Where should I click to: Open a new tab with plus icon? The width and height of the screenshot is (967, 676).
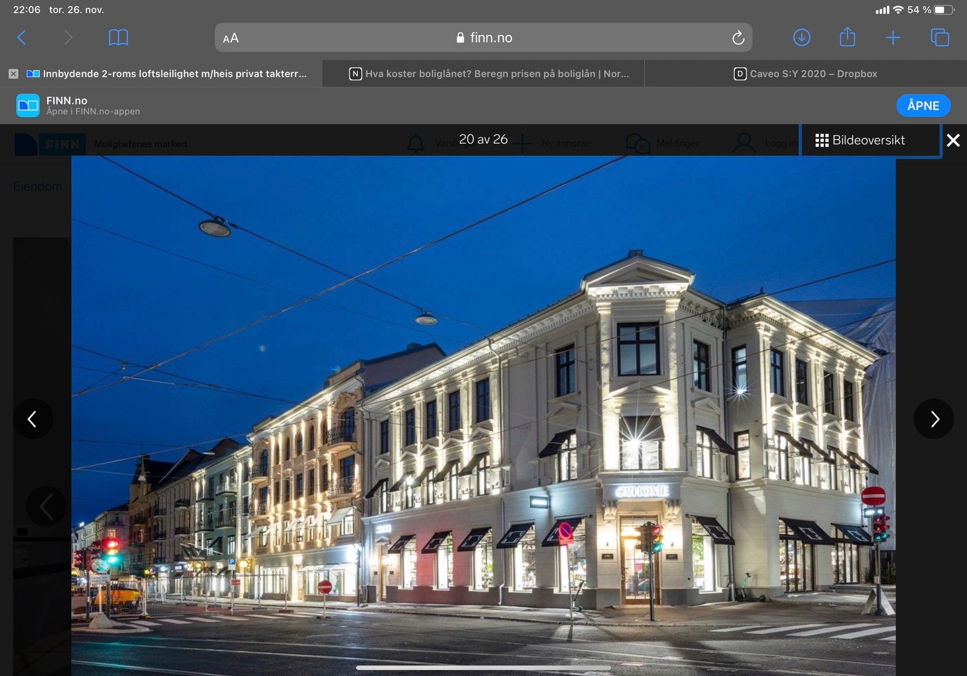click(893, 37)
